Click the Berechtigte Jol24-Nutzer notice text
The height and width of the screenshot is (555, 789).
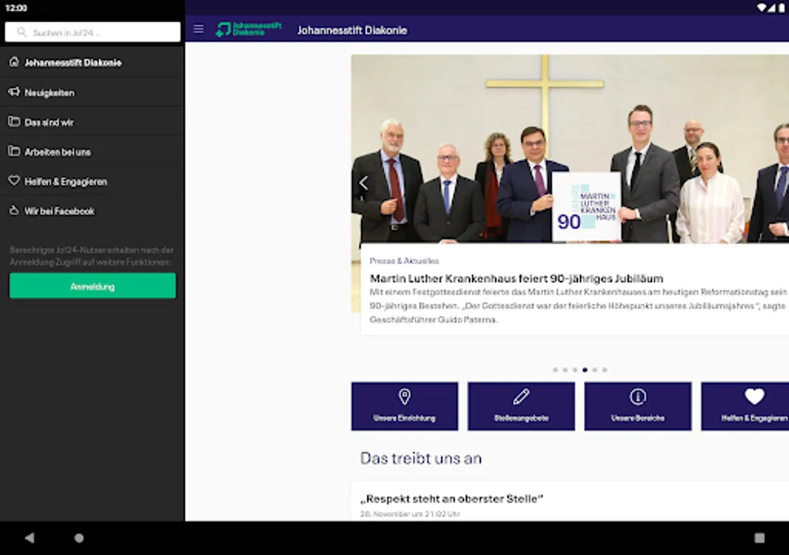coord(92,256)
